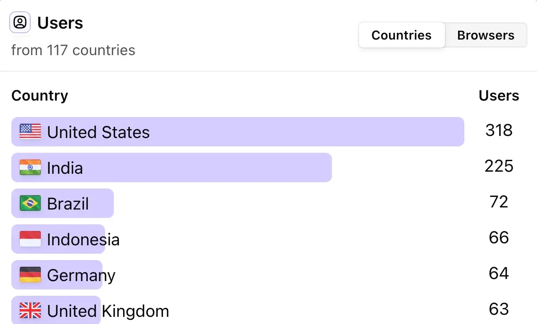Click the 'from 117 countries' subtitle
This screenshot has height=324, width=537.
click(73, 50)
